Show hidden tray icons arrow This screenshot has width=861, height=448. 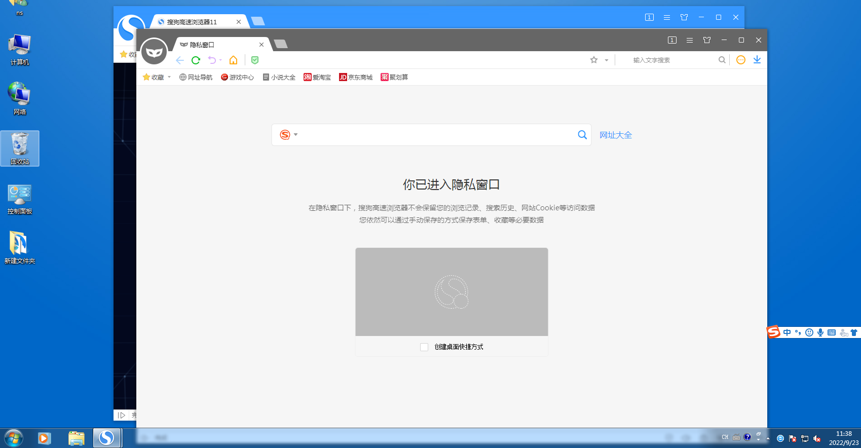(768, 438)
